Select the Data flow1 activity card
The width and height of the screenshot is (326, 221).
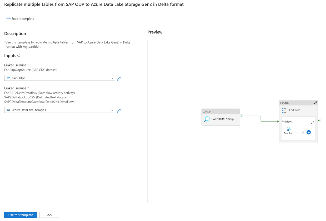point(288,131)
